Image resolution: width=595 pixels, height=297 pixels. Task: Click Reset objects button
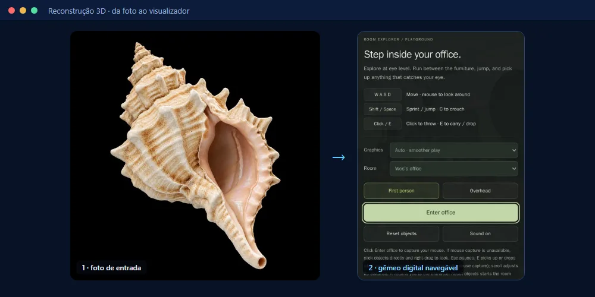coord(401,233)
